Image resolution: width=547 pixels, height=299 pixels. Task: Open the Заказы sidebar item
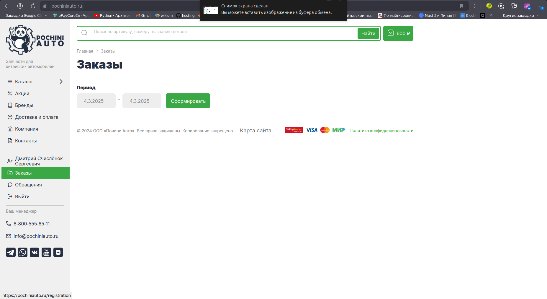[x=35, y=173]
